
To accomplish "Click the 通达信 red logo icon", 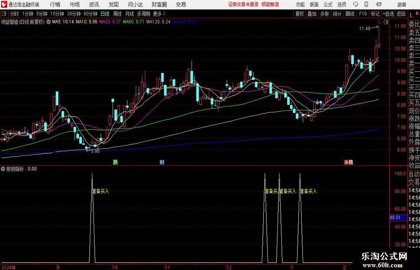I will click(4, 4).
